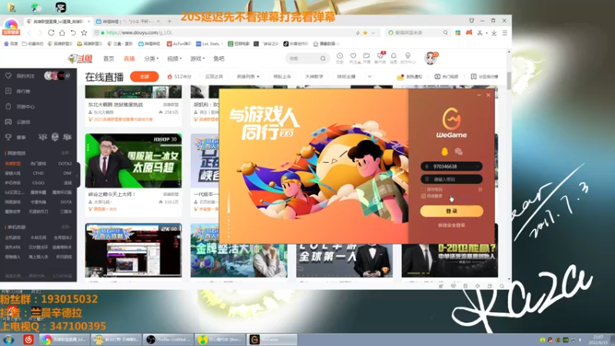Open the 2K 60 browser-screen stream thumbnail
This screenshot has width=615, height=346.
(x=133, y=251)
